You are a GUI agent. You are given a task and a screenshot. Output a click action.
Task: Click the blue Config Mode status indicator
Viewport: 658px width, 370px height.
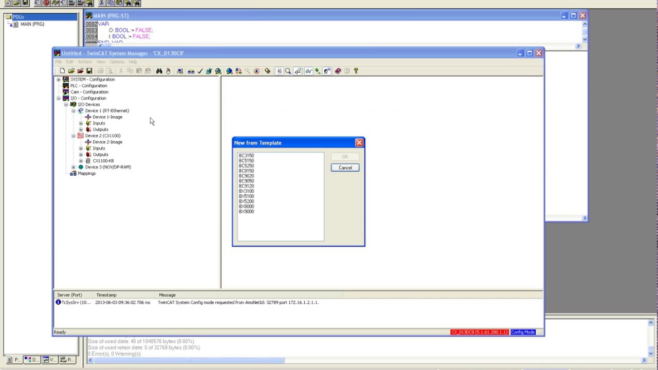tap(523, 332)
